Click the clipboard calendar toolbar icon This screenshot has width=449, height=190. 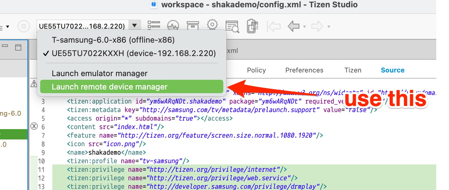coord(252,26)
